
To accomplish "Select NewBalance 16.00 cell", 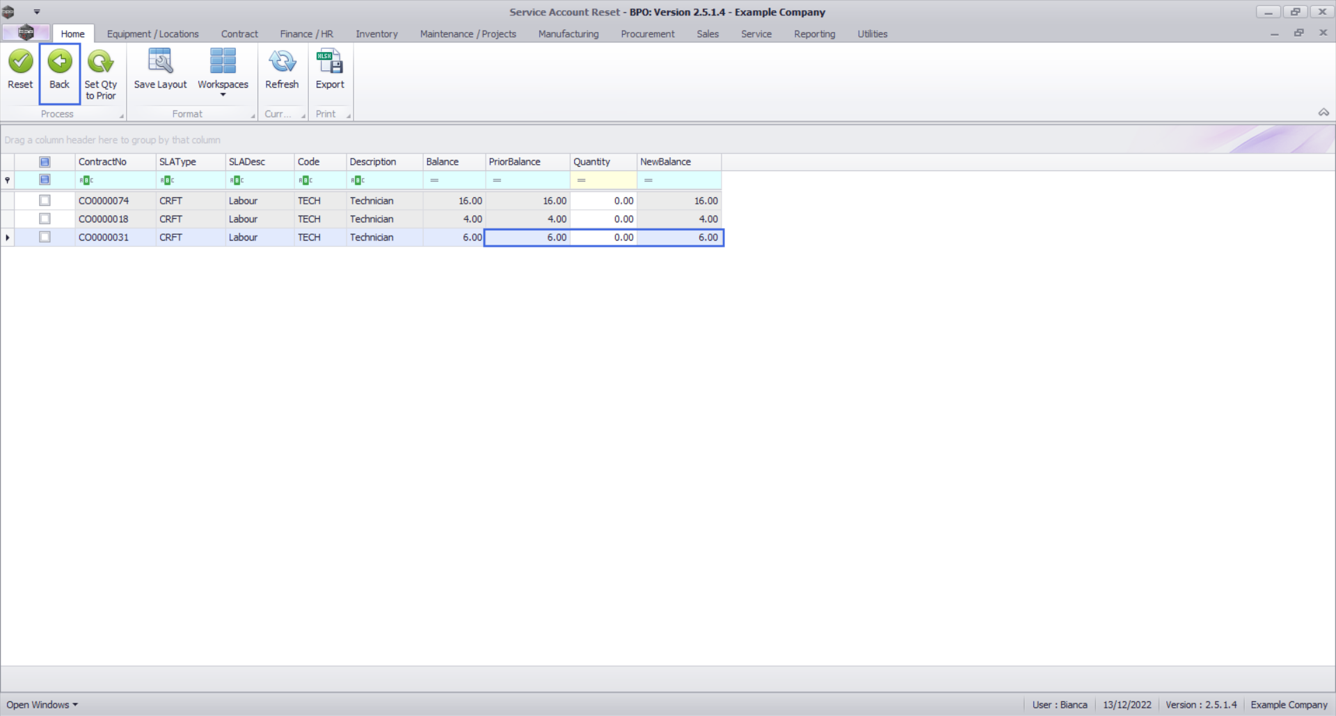I will (x=679, y=201).
